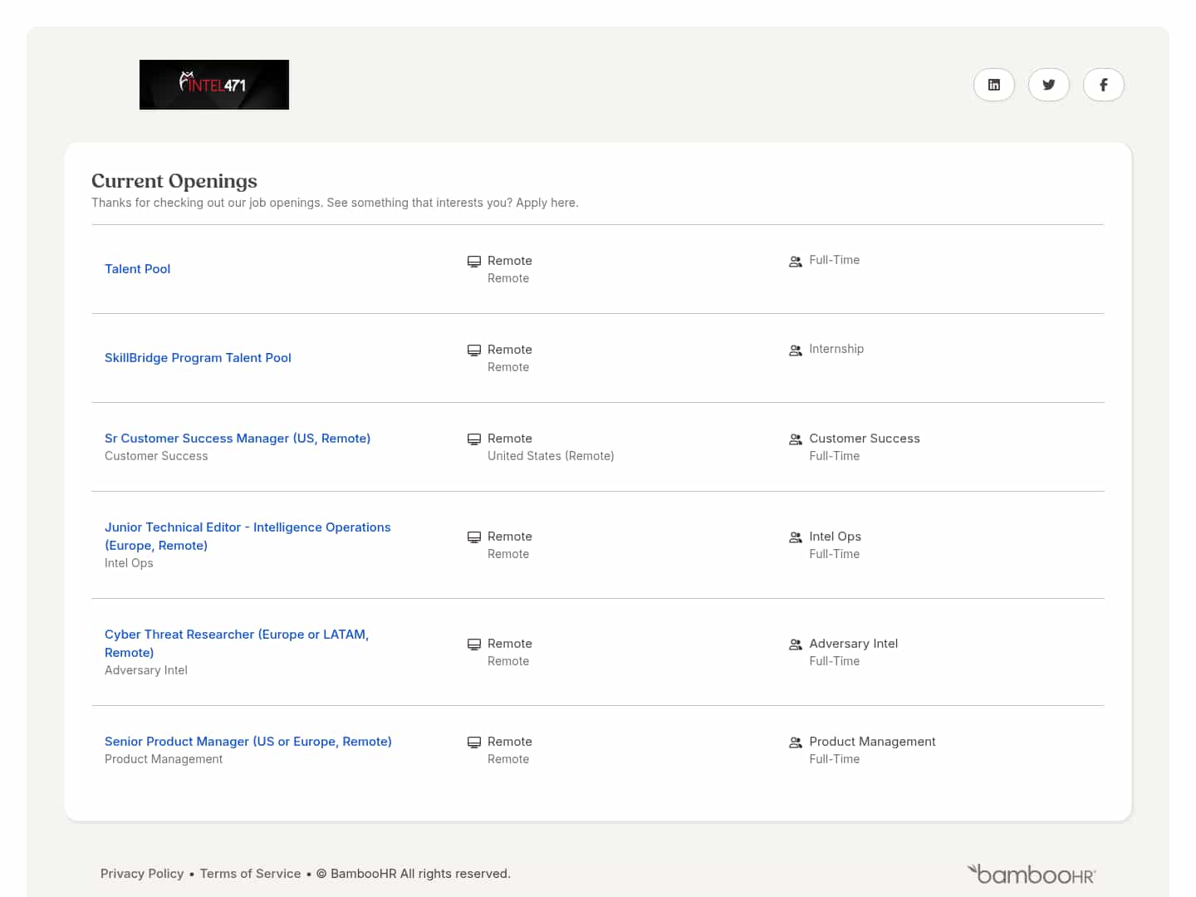
Task: Click the monitor icon in the Cyber Threat Researcher row
Action: click(474, 644)
